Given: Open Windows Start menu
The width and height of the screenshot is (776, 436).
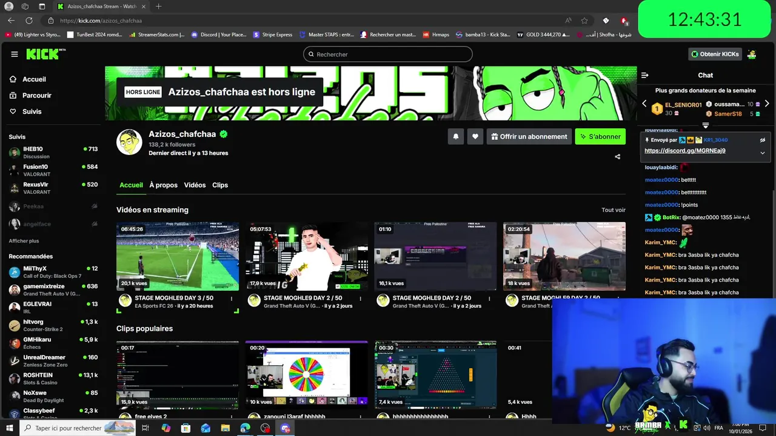Looking at the screenshot, I should (x=10, y=428).
